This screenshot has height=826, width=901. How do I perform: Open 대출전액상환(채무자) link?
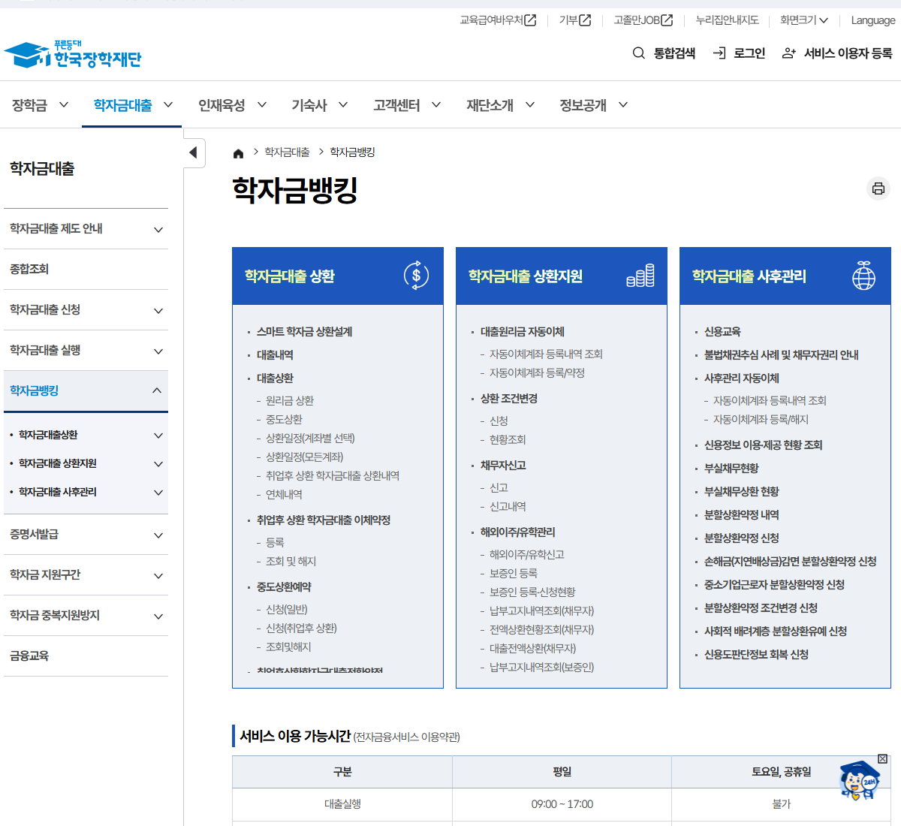[x=533, y=649]
